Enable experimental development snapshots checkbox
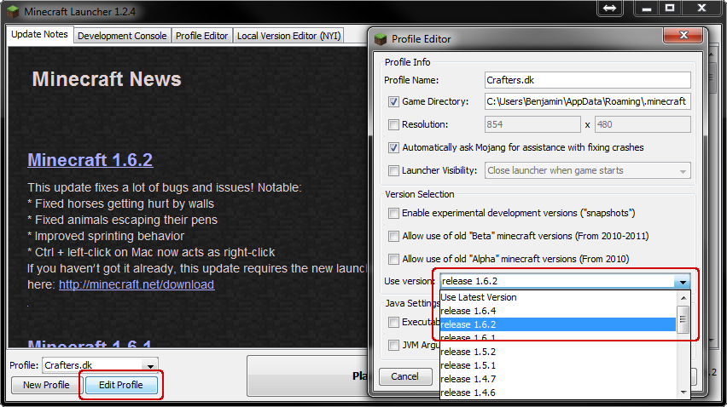Image resolution: width=727 pixels, height=407 pixels. pyautogui.click(x=393, y=213)
